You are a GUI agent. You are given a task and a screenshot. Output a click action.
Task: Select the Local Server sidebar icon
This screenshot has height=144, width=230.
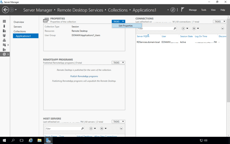click(4, 26)
